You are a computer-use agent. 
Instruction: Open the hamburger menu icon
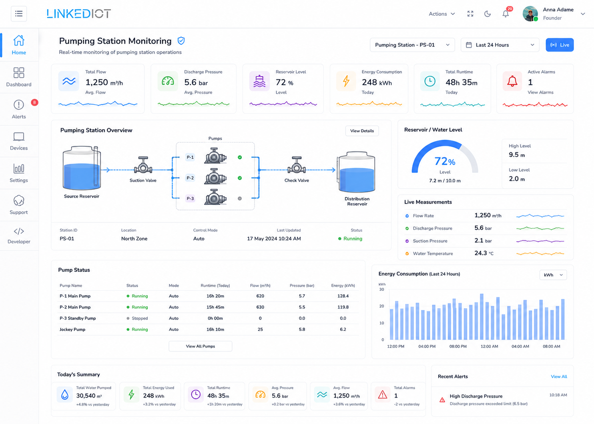(19, 14)
